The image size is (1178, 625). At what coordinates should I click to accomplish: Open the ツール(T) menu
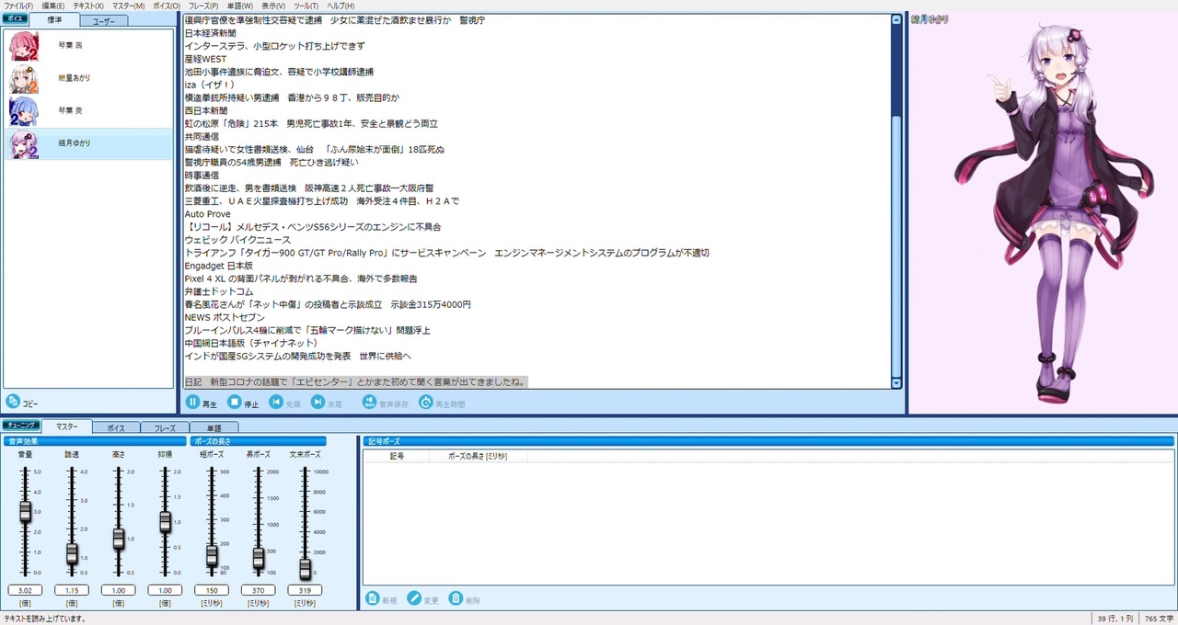306,6
